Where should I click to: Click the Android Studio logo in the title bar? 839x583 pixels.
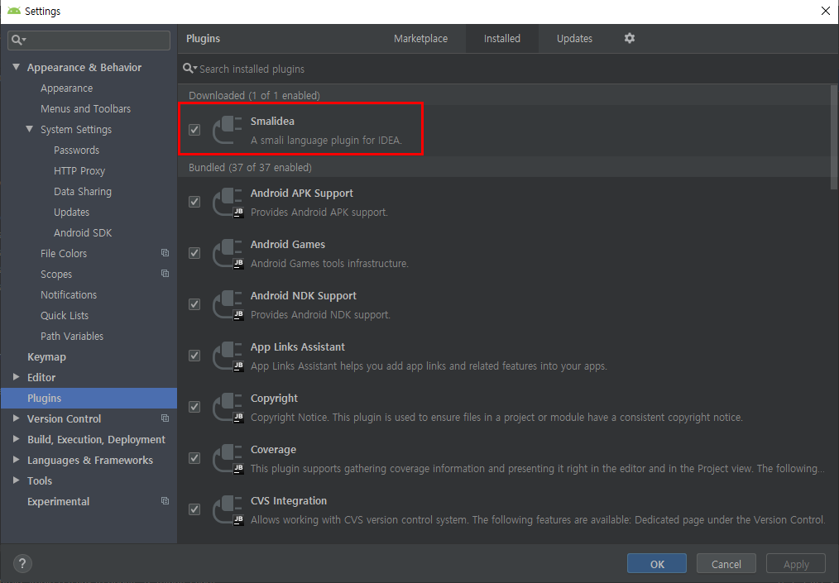click(x=14, y=11)
